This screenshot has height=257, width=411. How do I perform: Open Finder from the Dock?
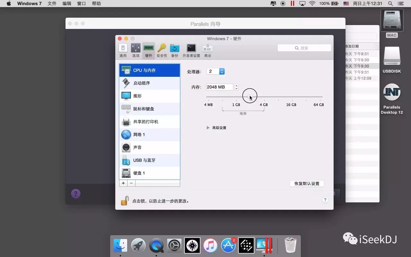point(120,246)
